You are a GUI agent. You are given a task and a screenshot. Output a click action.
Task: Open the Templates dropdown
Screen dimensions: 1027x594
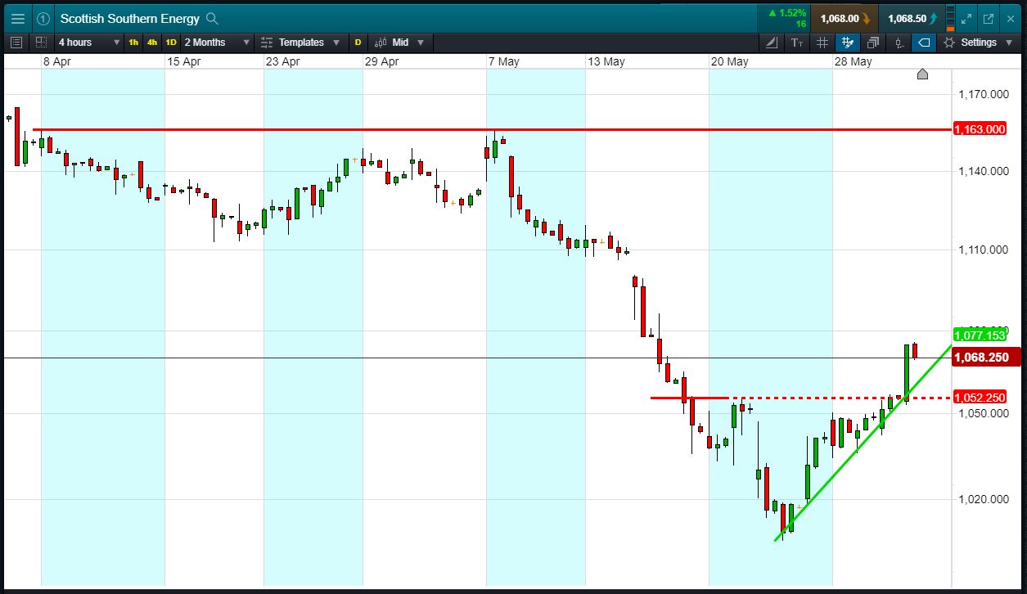pyautogui.click(x=301, y=43)
